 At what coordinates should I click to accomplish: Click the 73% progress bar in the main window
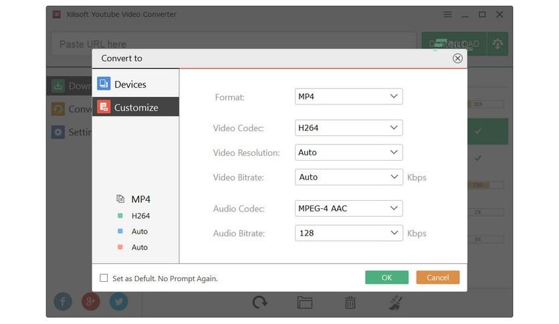[x=485, y=185]
